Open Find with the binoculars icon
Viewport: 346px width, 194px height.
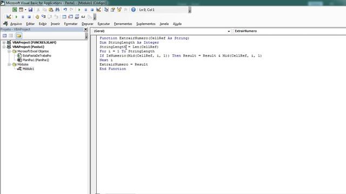57,10
